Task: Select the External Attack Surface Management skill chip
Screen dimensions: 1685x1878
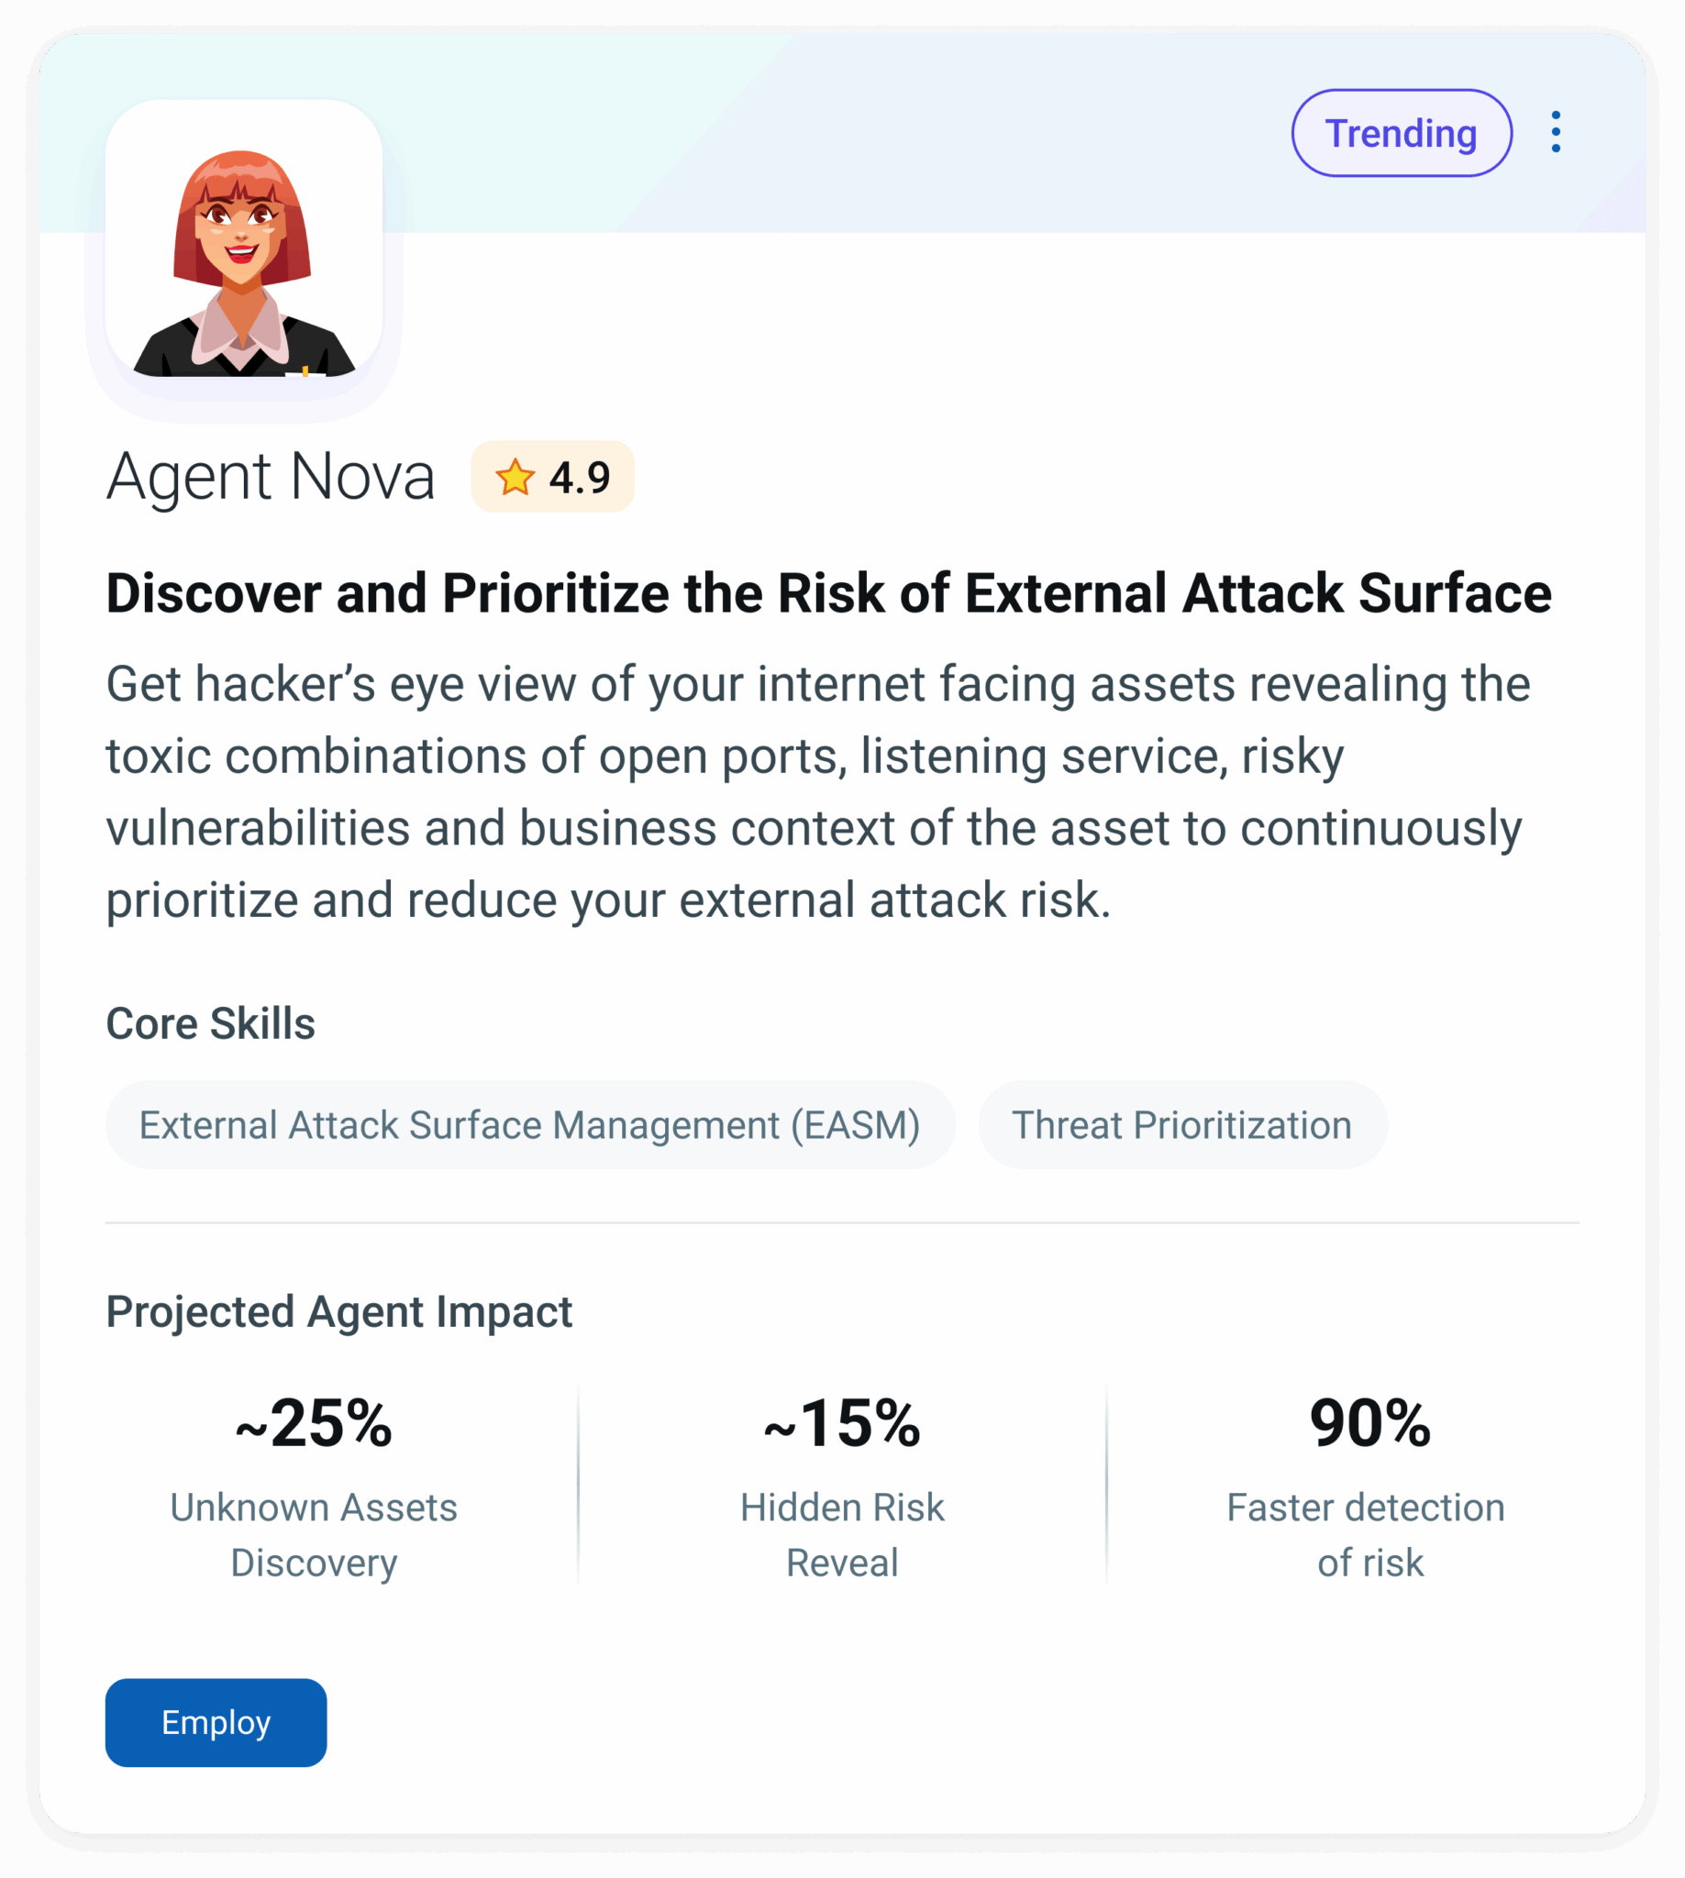Action: tap(529, 1124)
